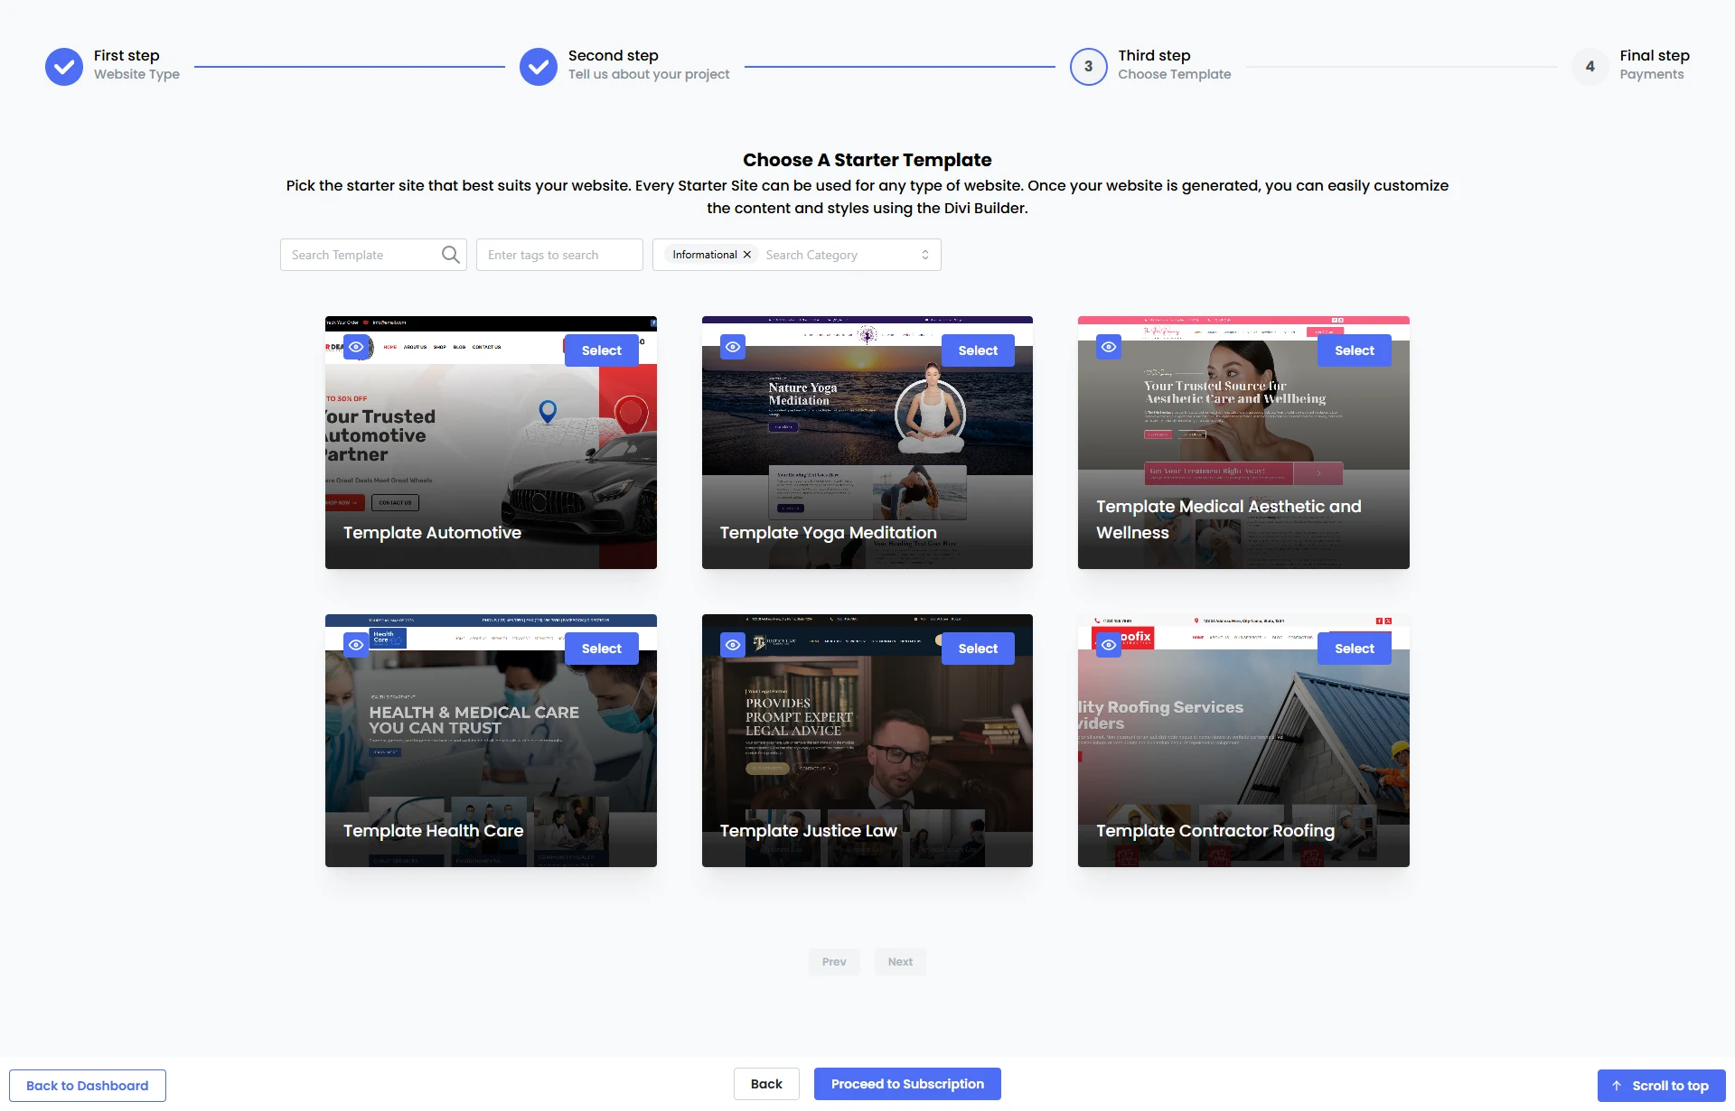Open the Template Health Care title

(x=433, y=831)
